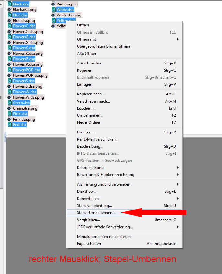Select file name FlowersW.dsa.png
This screenshot has height=274, width=222.
pos(28,97)
